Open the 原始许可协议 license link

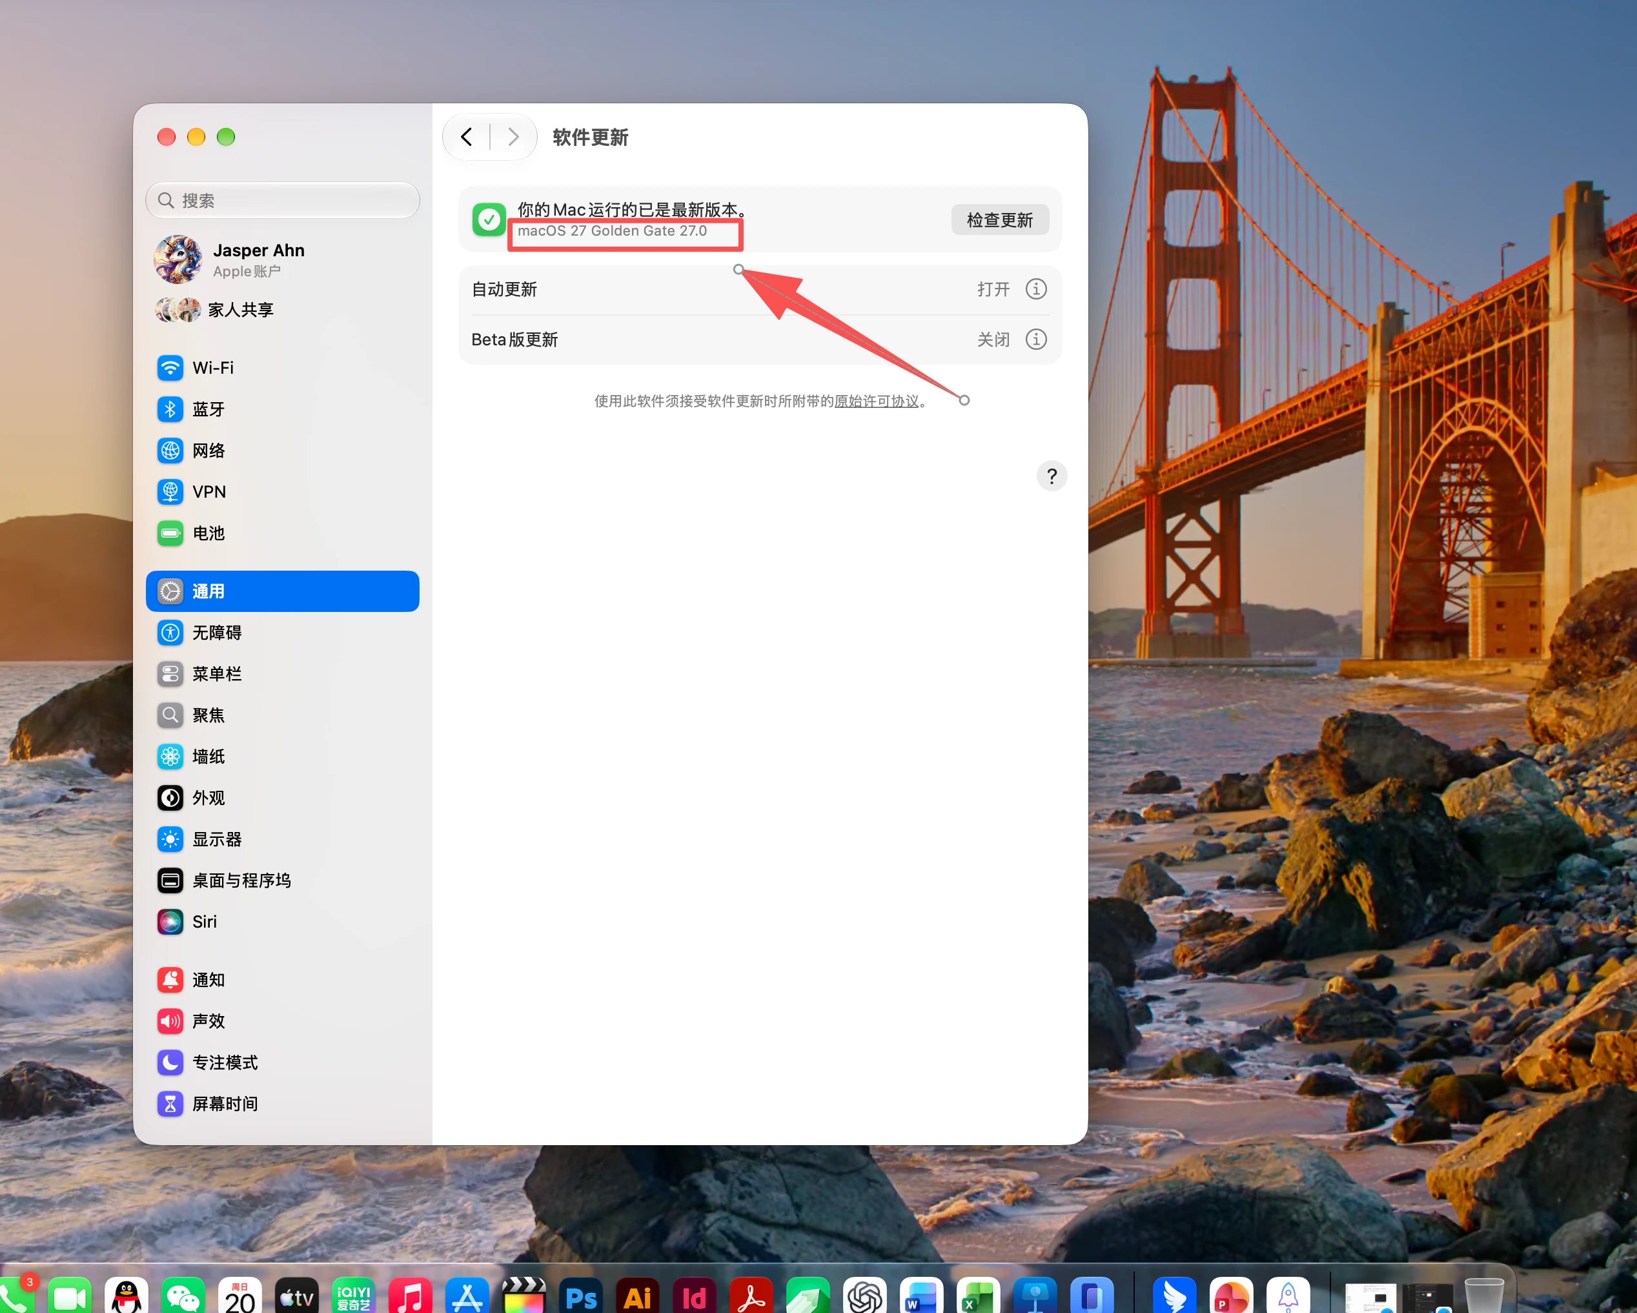coord(876,401)
